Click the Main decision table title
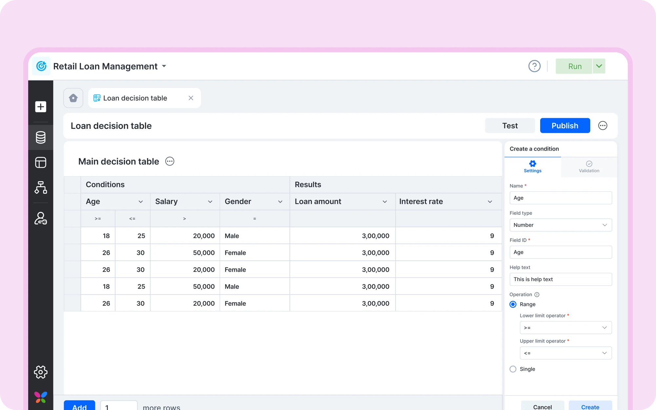 [119, 161]
